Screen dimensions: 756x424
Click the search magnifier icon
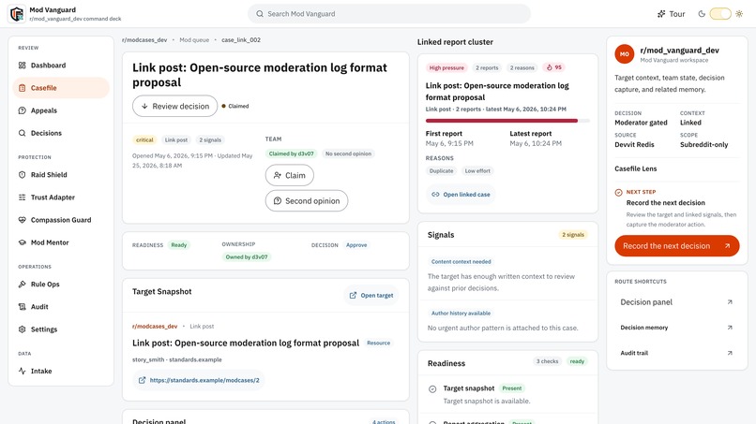pyautogui.click(x=260, y=14)
